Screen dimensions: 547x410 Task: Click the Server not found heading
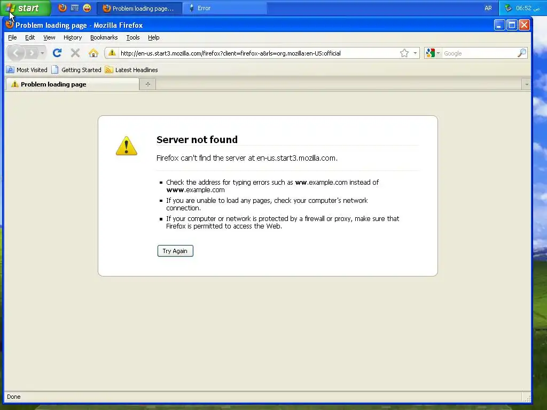point(197,139)
